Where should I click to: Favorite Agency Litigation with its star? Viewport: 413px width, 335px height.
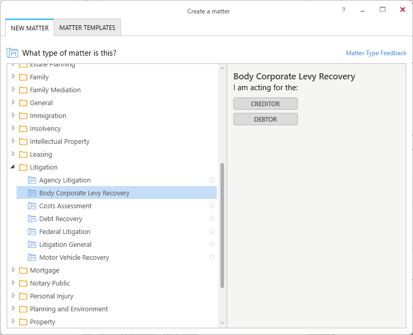click(x=212, y=180)
